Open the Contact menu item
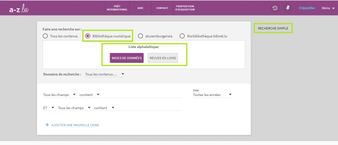Image resolution: width=338 pixels, height=145 pixels. (x=162, y=8)
